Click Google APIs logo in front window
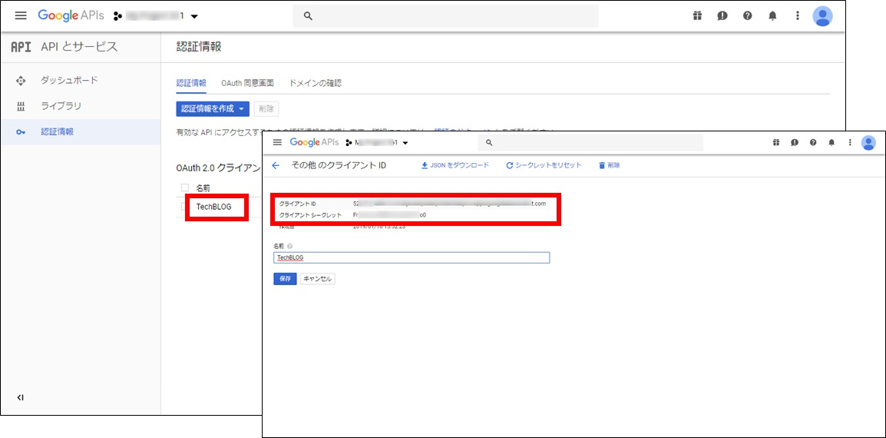Image resolution: width=886 pixels, height=438 pixels. click(314, 143)
